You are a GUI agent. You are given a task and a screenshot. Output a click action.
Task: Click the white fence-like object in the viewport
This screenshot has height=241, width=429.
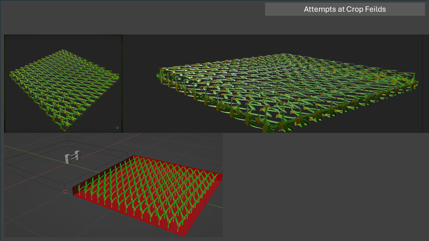click(73, 157)
